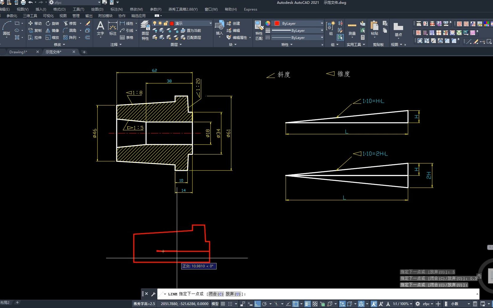Click the undo arrow in quick access toolbar
This screenshot has width=493, height=308.
(x=30, y=2)
